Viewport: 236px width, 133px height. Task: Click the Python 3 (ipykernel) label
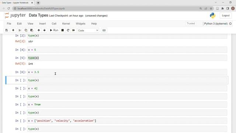pyautogui.click(x=216, y=24)
